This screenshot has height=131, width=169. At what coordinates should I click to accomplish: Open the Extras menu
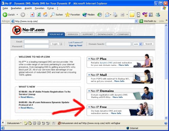50,8
